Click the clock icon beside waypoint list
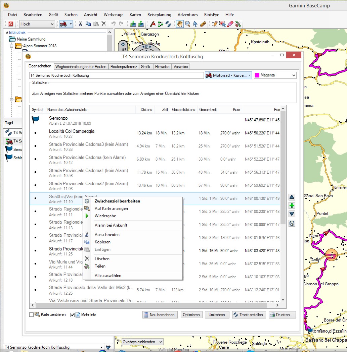This screenshot has height=352, width=347. (x=292, y=223)
